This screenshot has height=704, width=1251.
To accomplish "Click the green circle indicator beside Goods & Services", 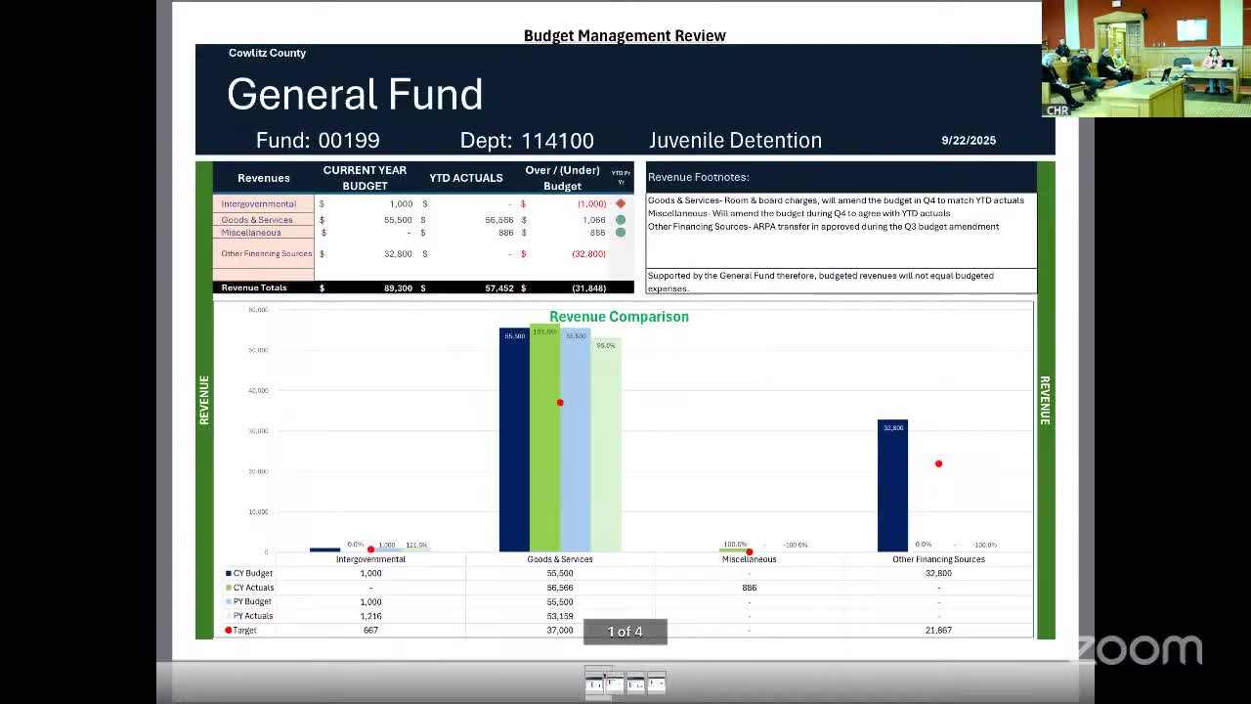I will pyautogui.click(x=620, y=220).
